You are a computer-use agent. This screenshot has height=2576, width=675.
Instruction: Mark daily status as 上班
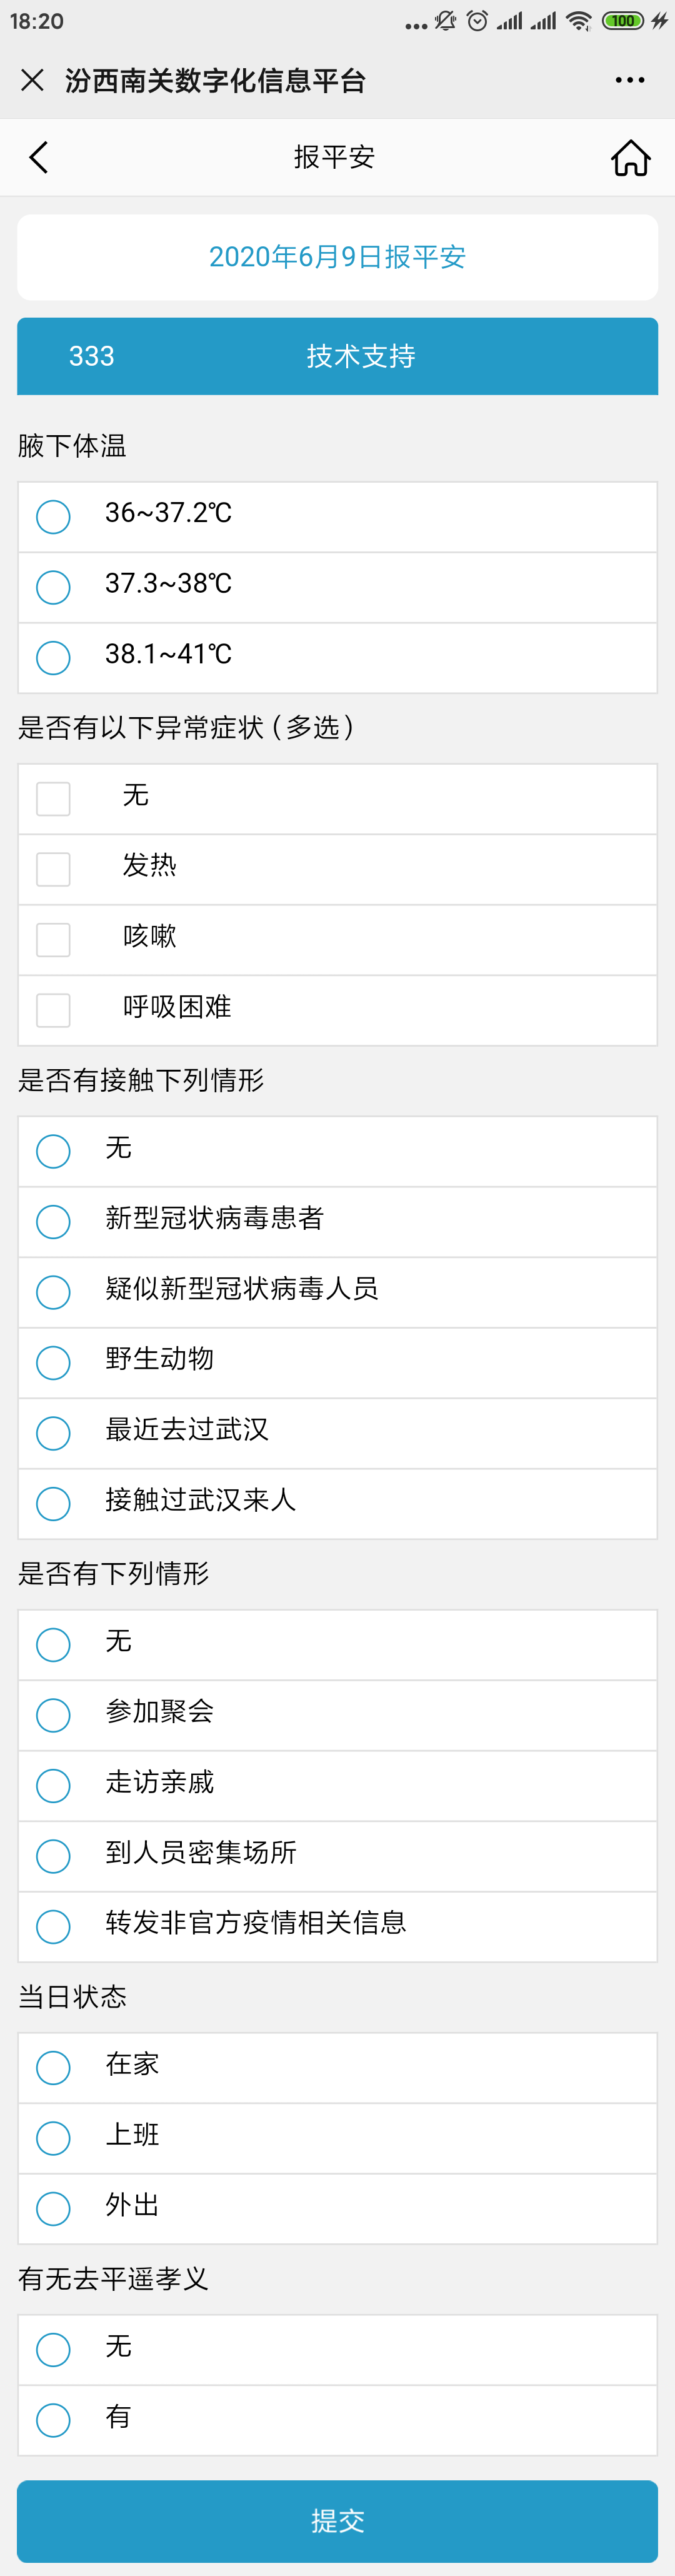[53, 2137]
